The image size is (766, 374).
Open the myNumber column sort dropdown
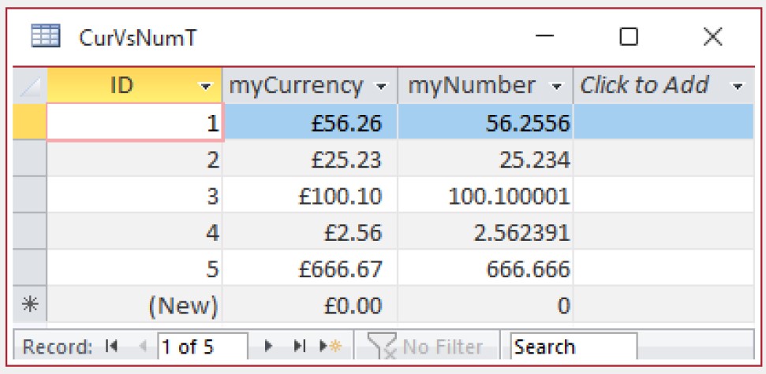(557, 86)
